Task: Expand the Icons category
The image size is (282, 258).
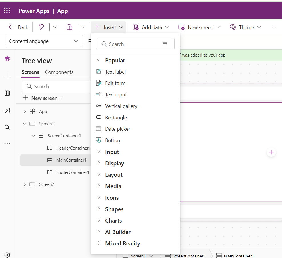Action: tap(99, 197)
